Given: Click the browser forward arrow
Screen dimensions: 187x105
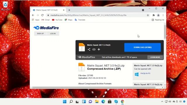Looking at the screenshot, I should pyautogui.click(x=38, y=15).
